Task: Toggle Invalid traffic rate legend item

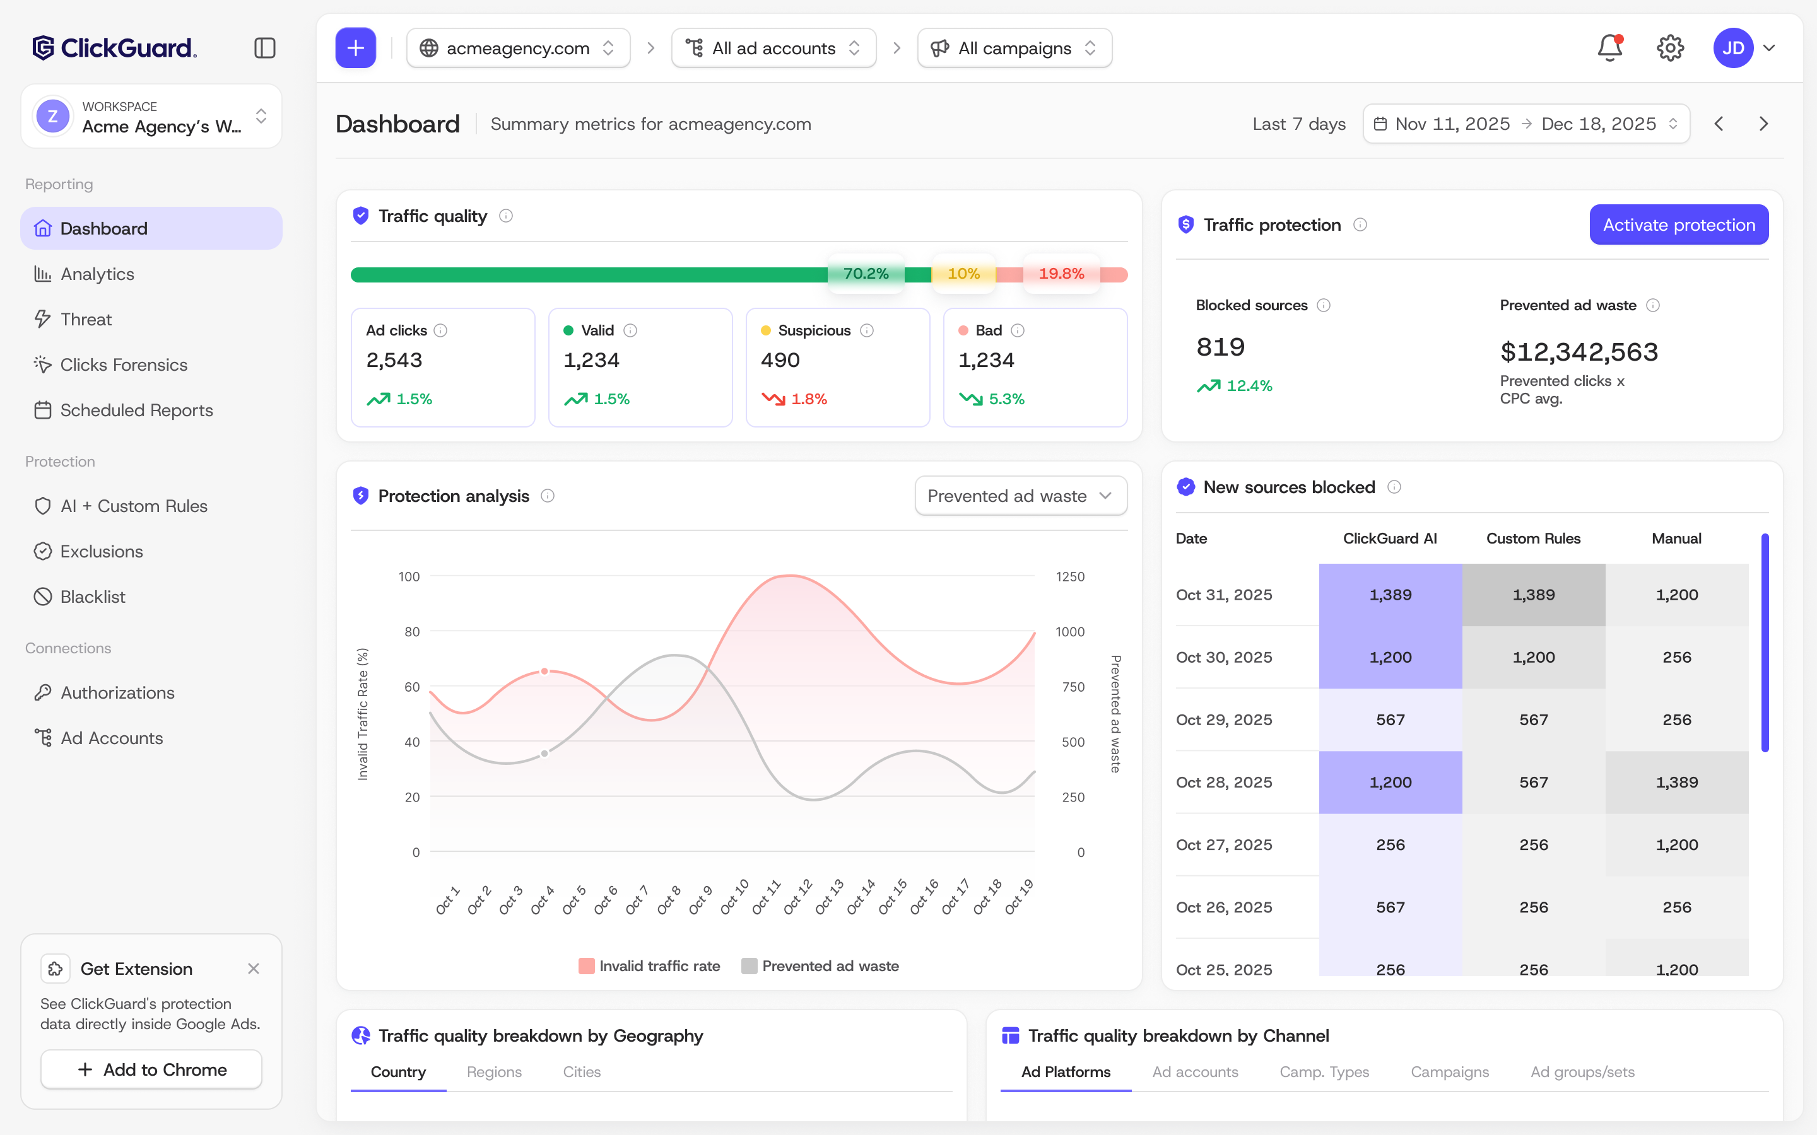Action: [x=649, y=966]
